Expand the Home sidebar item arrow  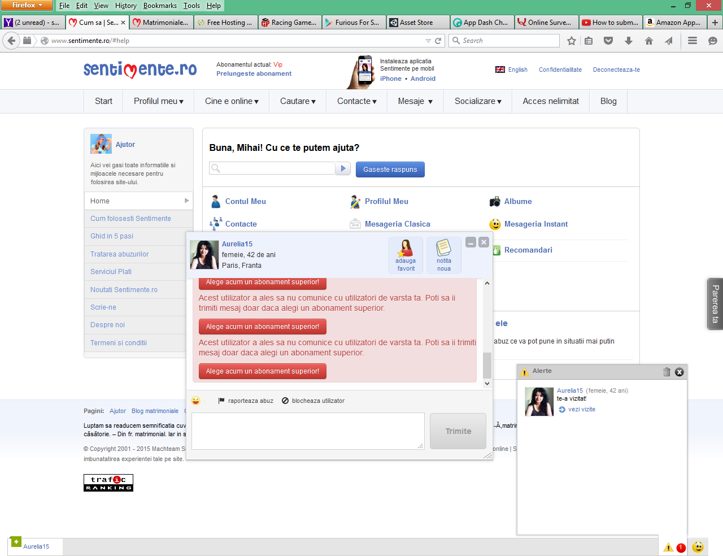coord(187,201)
